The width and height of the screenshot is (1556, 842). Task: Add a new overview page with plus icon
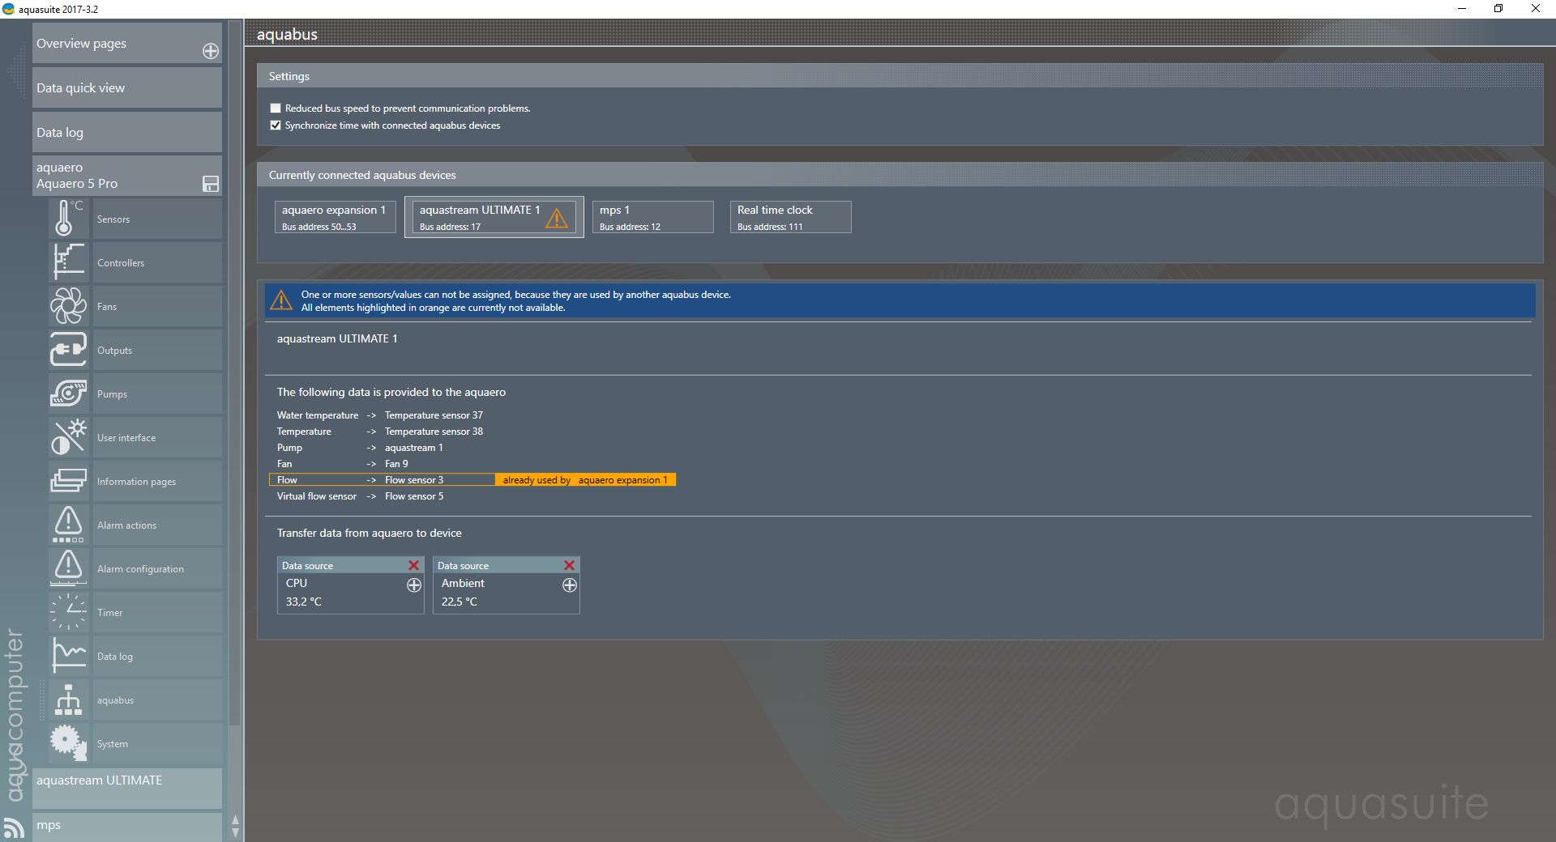[211, 51]
